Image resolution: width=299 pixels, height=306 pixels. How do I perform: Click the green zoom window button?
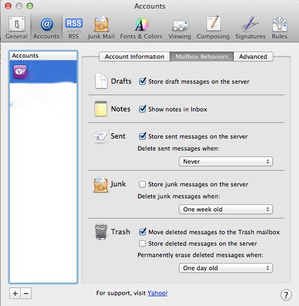tap(30, 6)
